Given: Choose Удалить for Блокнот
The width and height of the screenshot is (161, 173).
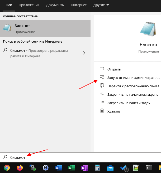Looking at the screenshot, I should point(113,111).
